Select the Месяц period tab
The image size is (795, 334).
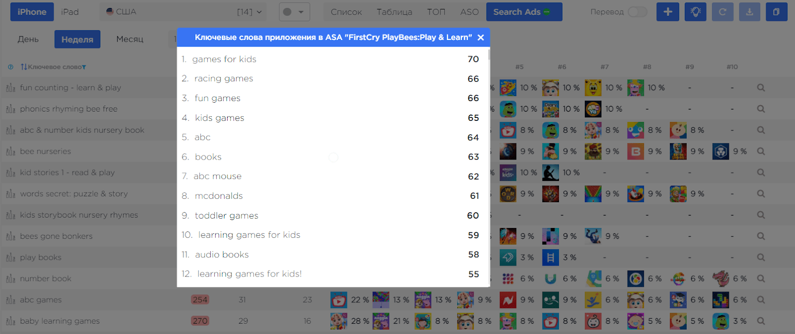coord(130,39)
